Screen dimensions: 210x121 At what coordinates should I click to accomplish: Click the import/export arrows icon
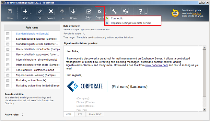tap(125, 11)
